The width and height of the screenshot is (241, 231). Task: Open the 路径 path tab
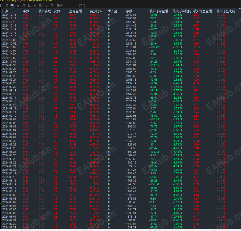[82, 6]
